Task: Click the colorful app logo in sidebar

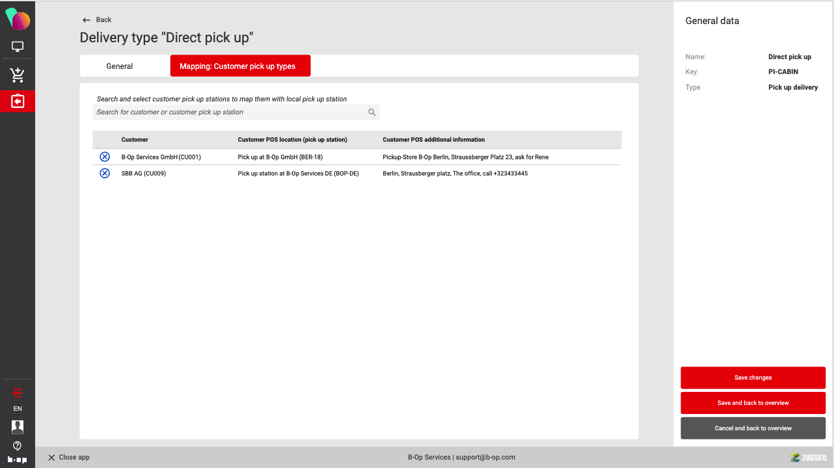Action: click(18, 19)
